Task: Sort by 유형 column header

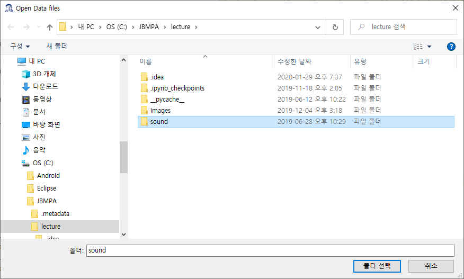Action: 360,61
